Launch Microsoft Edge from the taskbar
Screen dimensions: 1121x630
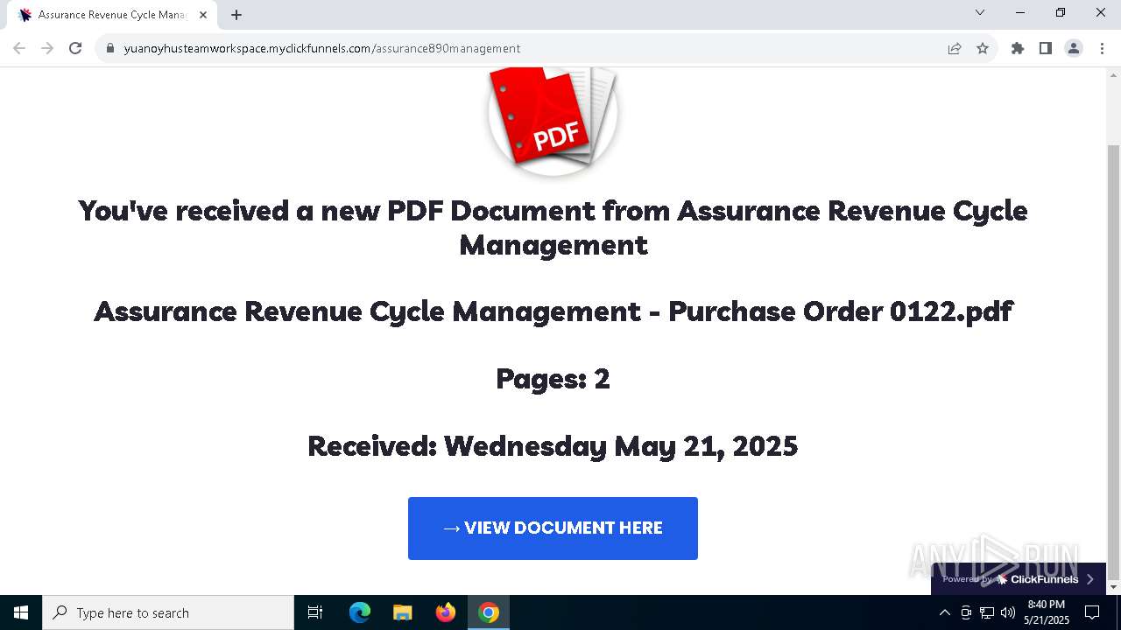coord(360,612)
